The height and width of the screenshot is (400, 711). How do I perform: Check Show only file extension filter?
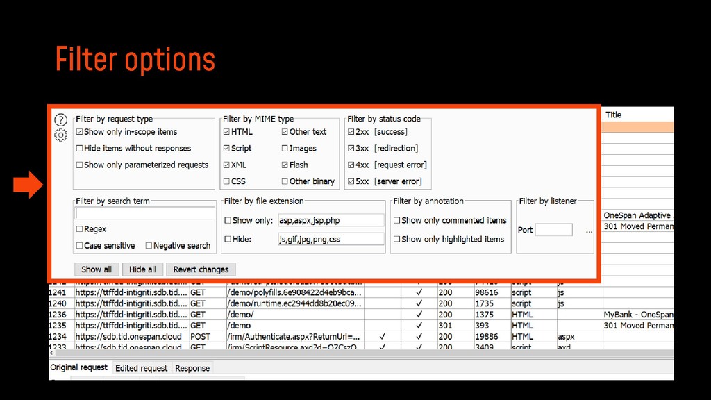click(x=228, y=220)
